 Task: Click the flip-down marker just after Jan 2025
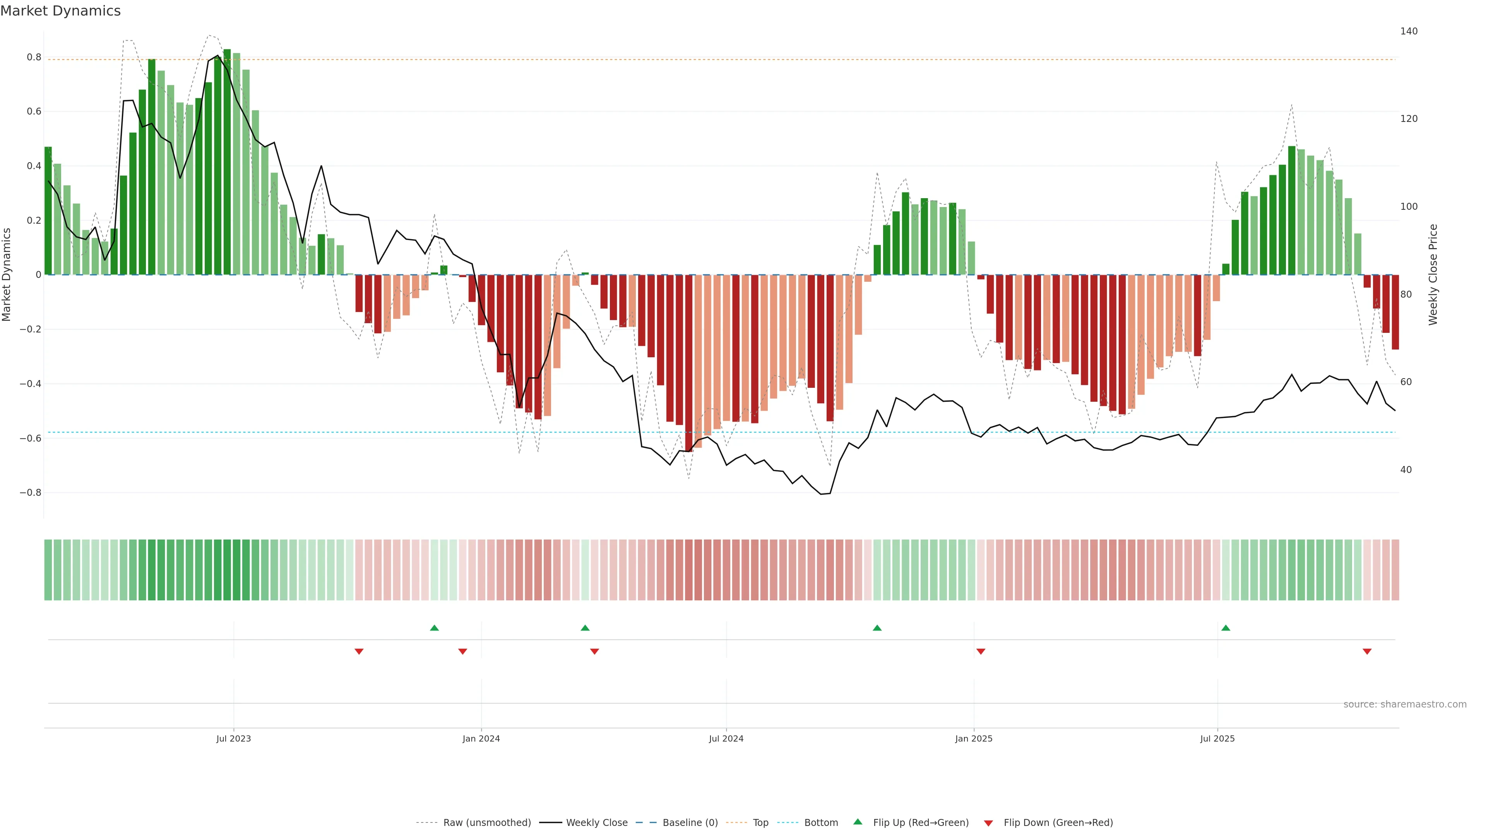click(x=981, y=651)
